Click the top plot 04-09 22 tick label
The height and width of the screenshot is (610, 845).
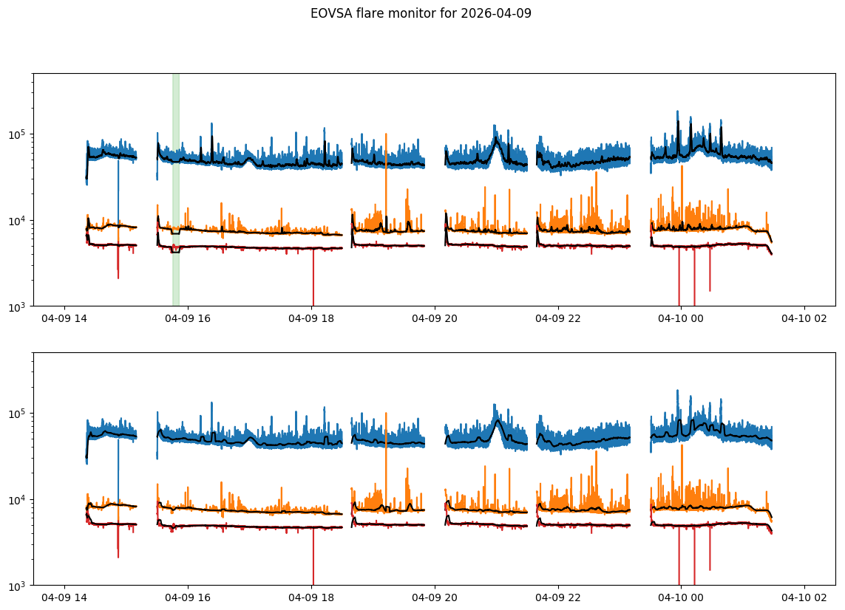pyautogui.click(x=557, y=318)
